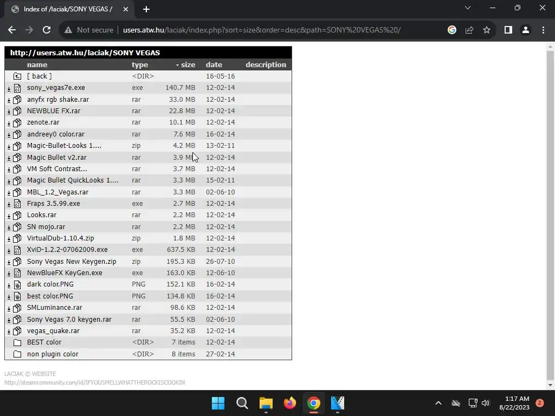This screenshot has height=416, width=555.
Task: Bookmark this page with the star icon
Action: point(487,30)
